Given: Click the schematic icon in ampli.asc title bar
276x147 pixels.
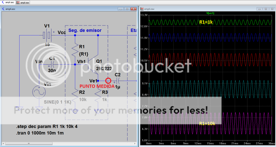Looking at the screenshot, I should click(x=4, y=9).
